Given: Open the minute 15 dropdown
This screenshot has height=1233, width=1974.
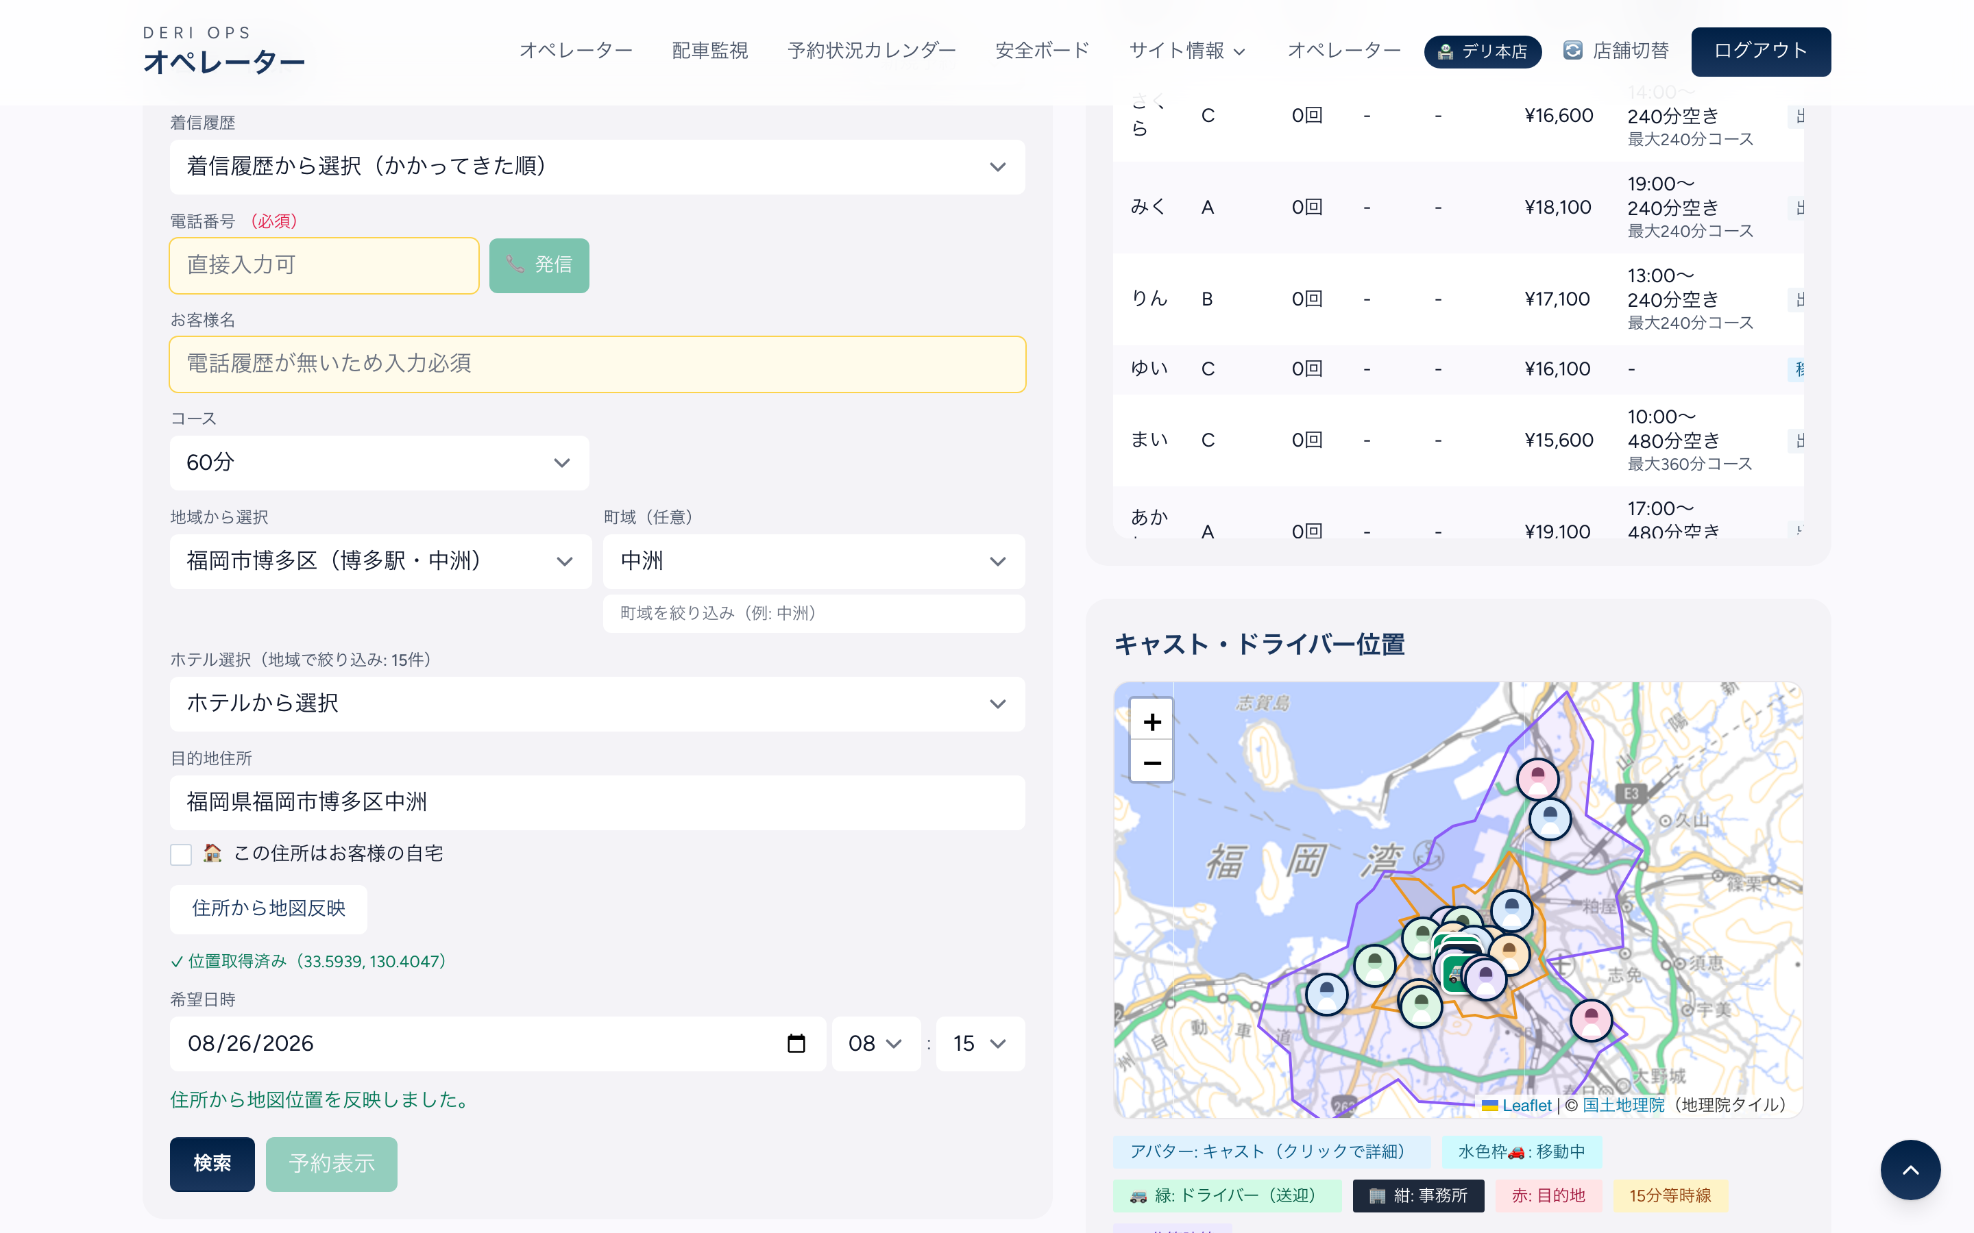Looking at the screenshot, I should coord(979,1043).
